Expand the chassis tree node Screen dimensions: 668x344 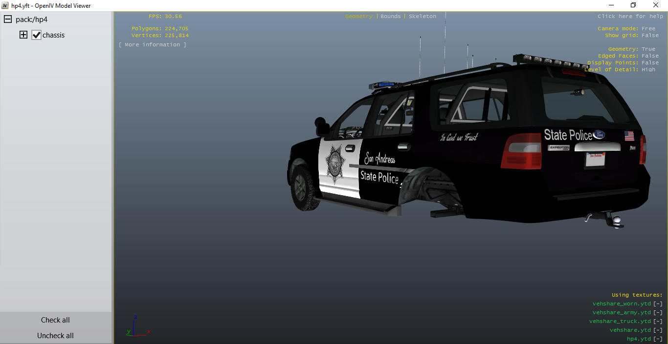click(23, 35)
